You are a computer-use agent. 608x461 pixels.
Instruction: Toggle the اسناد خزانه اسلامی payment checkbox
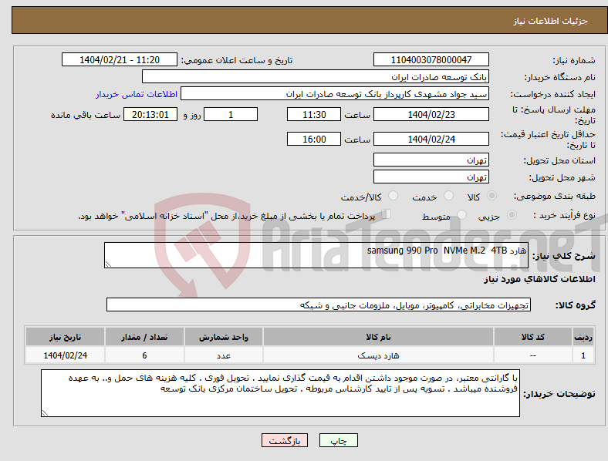(x=386, y=214)
